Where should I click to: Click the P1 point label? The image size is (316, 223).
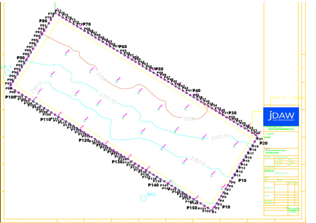click(214, 212)
